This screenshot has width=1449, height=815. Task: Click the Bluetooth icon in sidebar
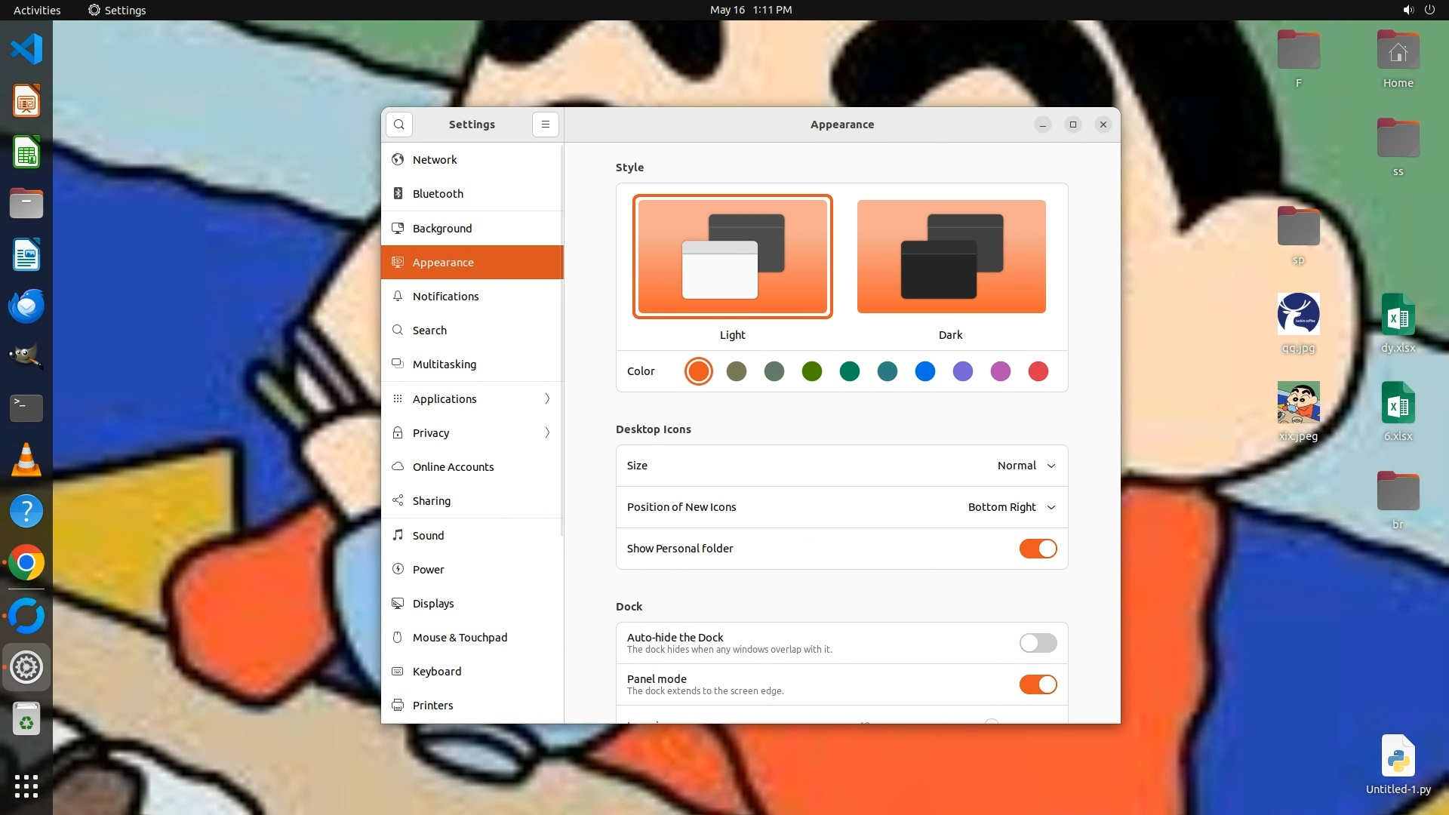(398, 194)
